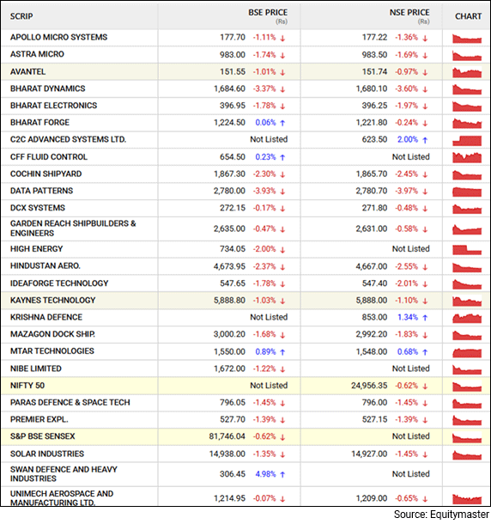Select the Source: Equitymaster caption

pyautogui.click(x=441, y=515)
